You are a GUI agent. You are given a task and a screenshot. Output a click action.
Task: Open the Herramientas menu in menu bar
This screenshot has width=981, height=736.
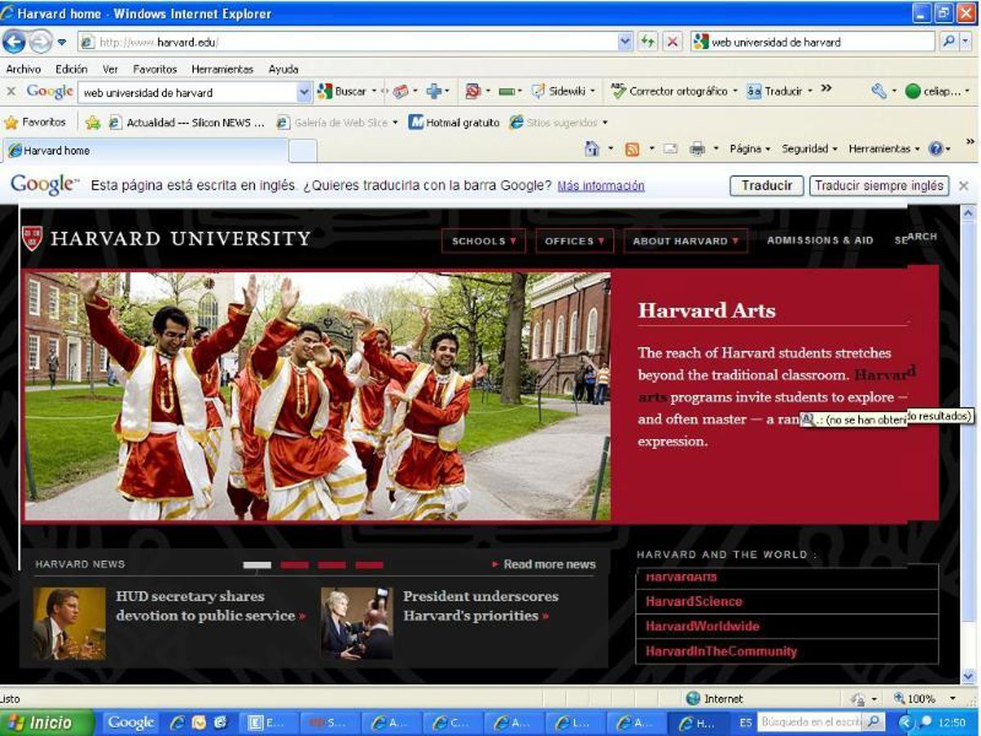[222, 70]
